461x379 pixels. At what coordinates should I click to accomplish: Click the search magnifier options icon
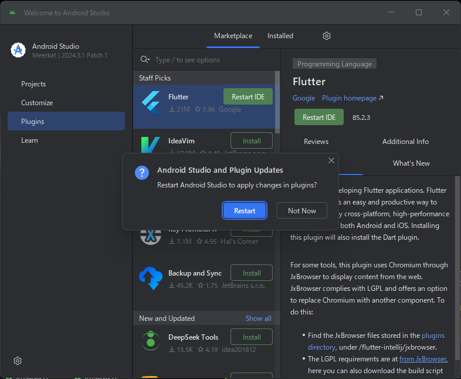pyautogui.click(x=145, y=59)
